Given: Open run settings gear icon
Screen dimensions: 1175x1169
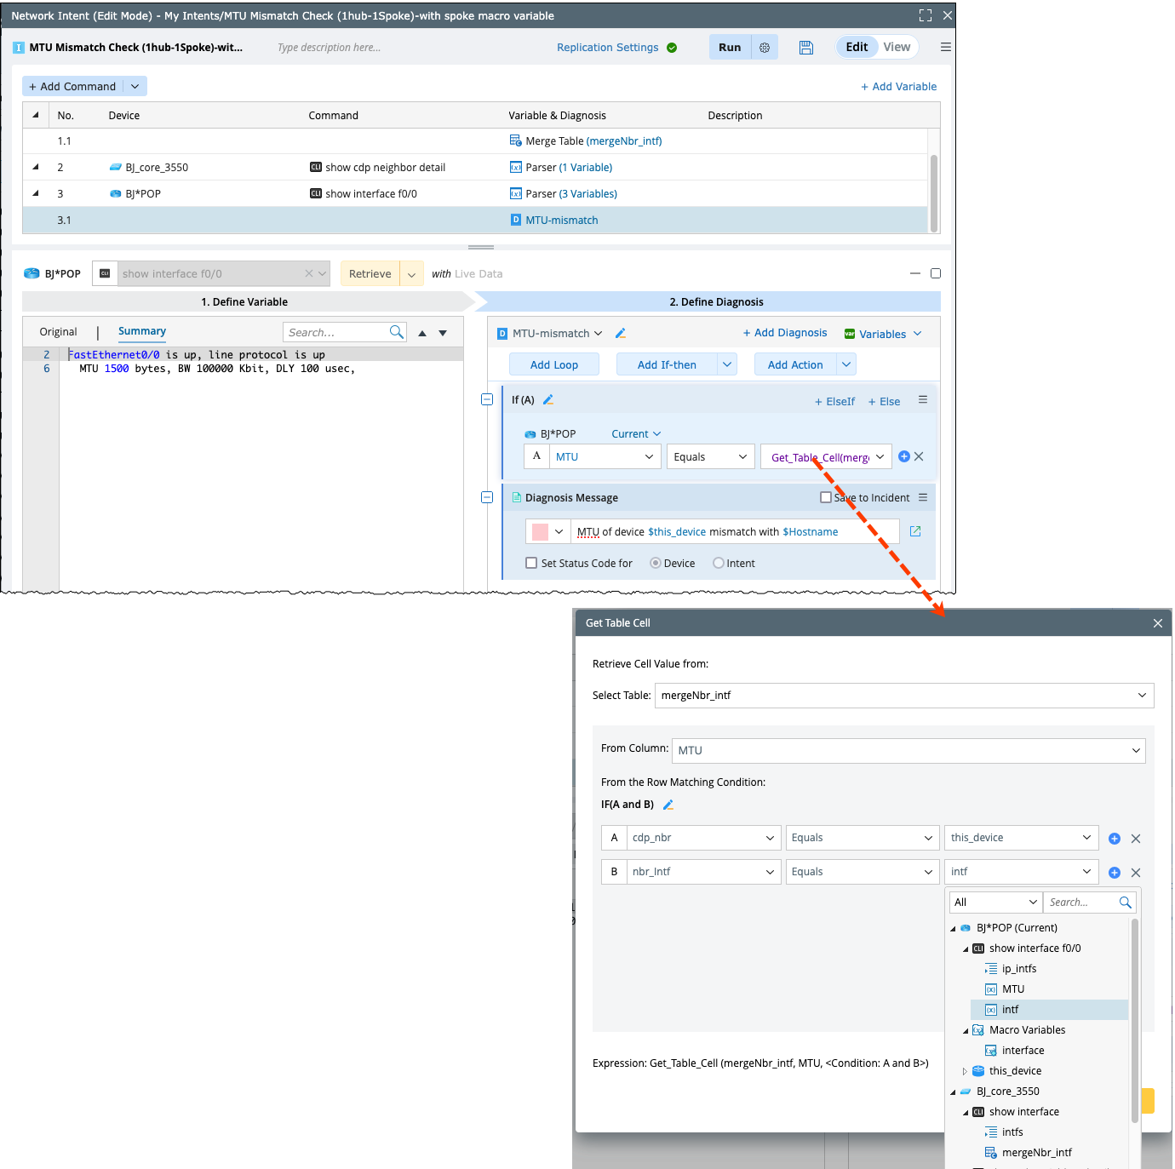Looking at the screenshot, I should point(765,48).
